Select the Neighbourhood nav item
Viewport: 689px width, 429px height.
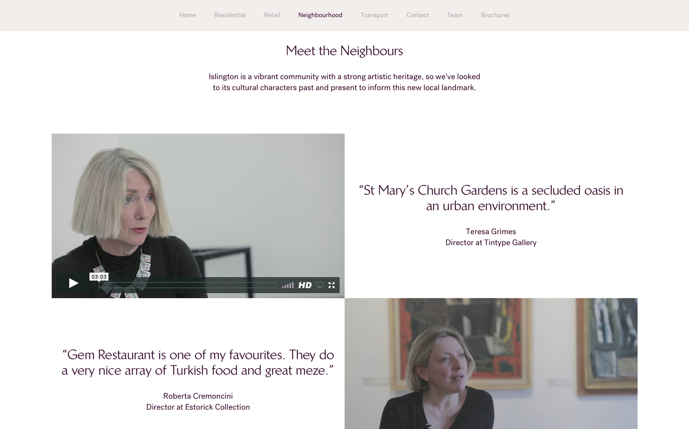tap(320, 15)
